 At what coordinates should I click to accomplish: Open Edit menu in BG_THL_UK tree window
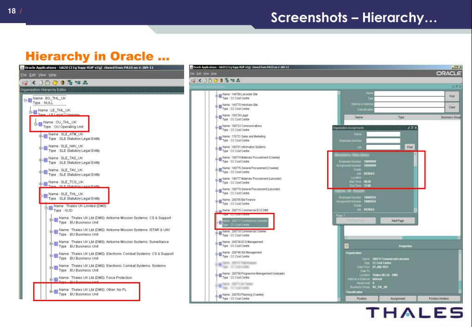pyautogui.click(x=32, y=75)
